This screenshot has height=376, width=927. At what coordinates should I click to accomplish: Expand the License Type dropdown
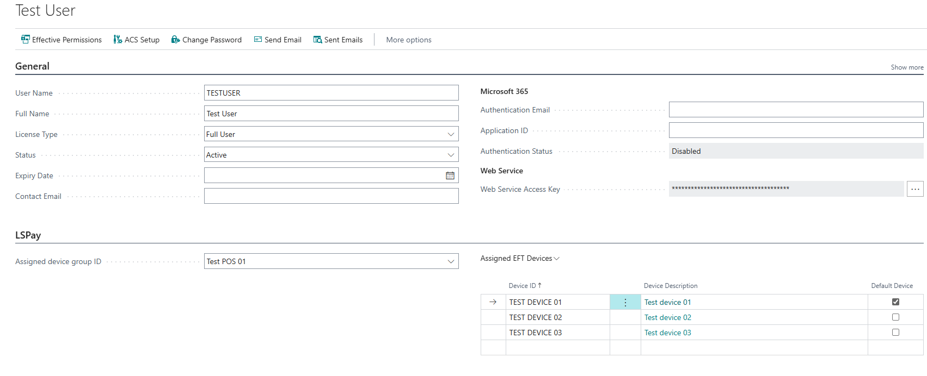coord(451,134)
